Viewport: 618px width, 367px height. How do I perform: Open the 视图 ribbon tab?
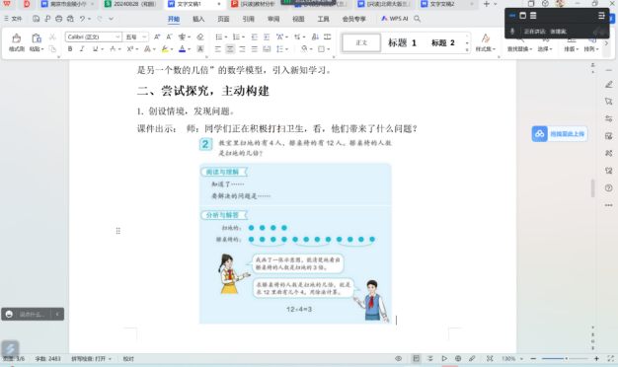pos(298,19)
